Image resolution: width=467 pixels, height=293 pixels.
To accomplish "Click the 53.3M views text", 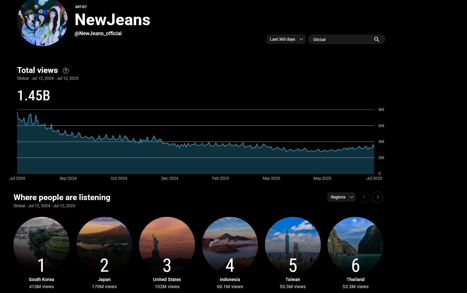I will click(355, 287).
